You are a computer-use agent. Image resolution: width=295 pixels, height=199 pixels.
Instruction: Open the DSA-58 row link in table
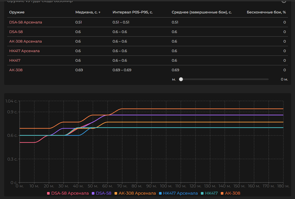pos(16,32)
